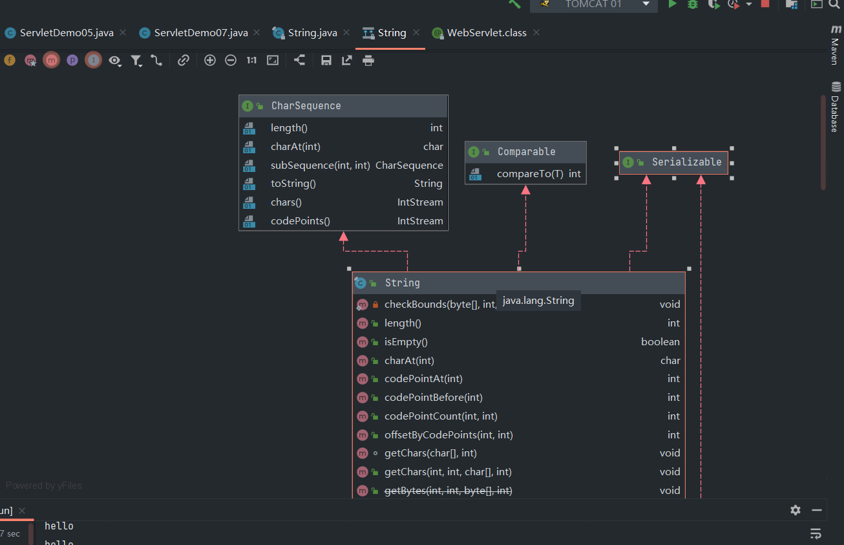Toggle Methods visibility in diagram toolbar
The image size is (844, 545).
pos(51,60)
